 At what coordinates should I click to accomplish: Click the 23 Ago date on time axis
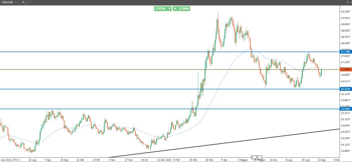[x=321, y=159]
